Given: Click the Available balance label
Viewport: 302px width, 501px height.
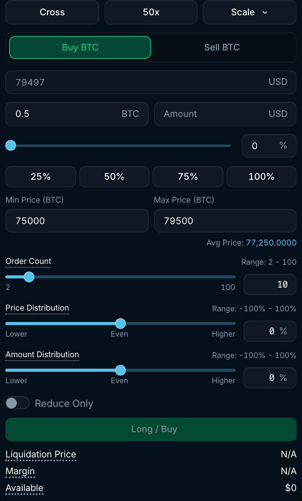Looking at the screenshot, I should [24, 488].
